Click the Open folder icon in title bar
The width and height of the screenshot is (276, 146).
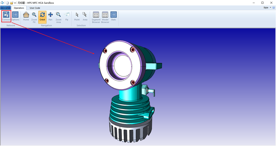(11, 3)
